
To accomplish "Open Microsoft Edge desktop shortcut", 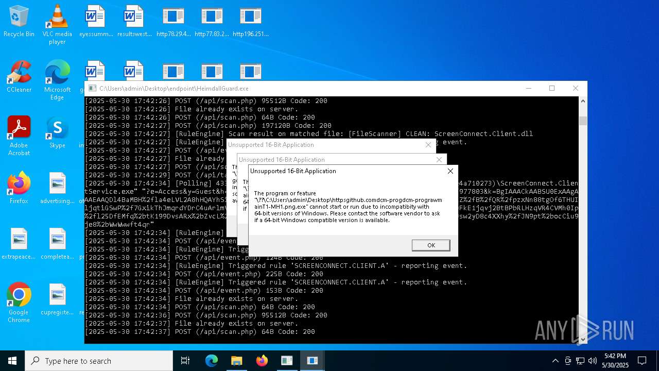I will click(x=57, y=80).
